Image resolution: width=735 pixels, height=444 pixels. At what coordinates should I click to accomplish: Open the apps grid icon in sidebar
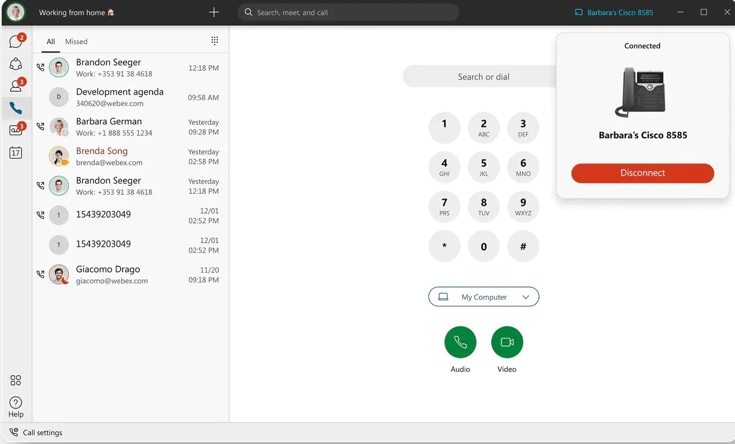[x=16, y=380]
